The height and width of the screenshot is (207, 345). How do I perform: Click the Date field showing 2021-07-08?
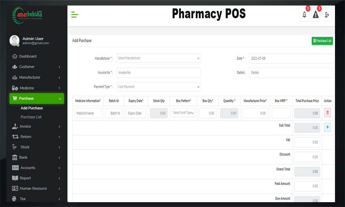point(291,59)
